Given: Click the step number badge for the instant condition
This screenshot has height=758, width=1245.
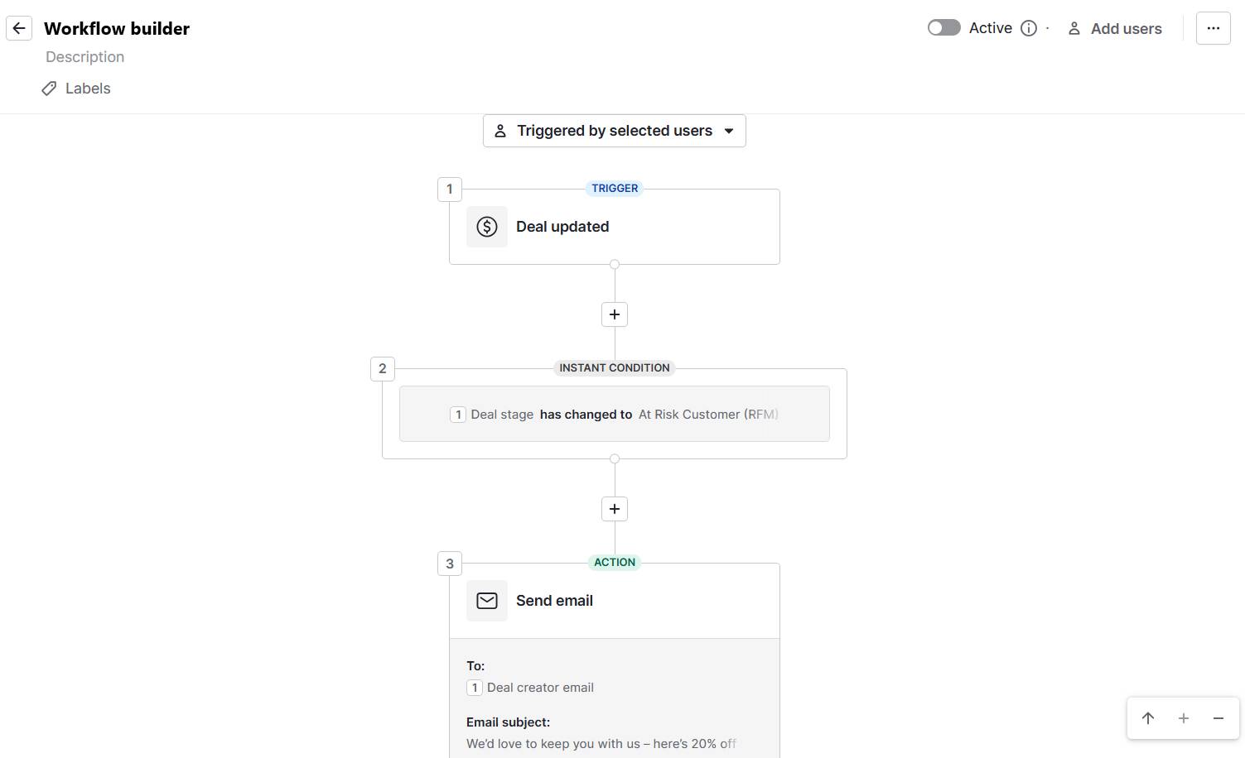Looking at the screenshot, I should 382,368.
